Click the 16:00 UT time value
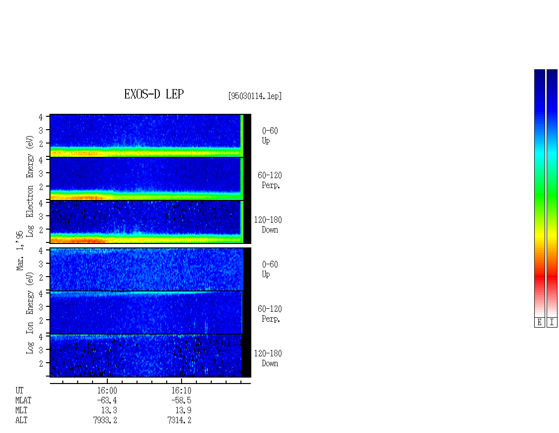This screenshot has width=559, height=433. 107,390
